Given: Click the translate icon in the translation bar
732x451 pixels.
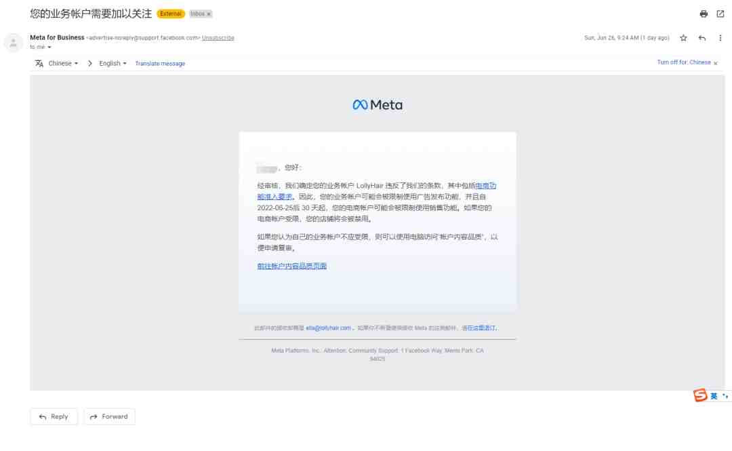Looking at the screenshot, I should [x=39, y=64].
